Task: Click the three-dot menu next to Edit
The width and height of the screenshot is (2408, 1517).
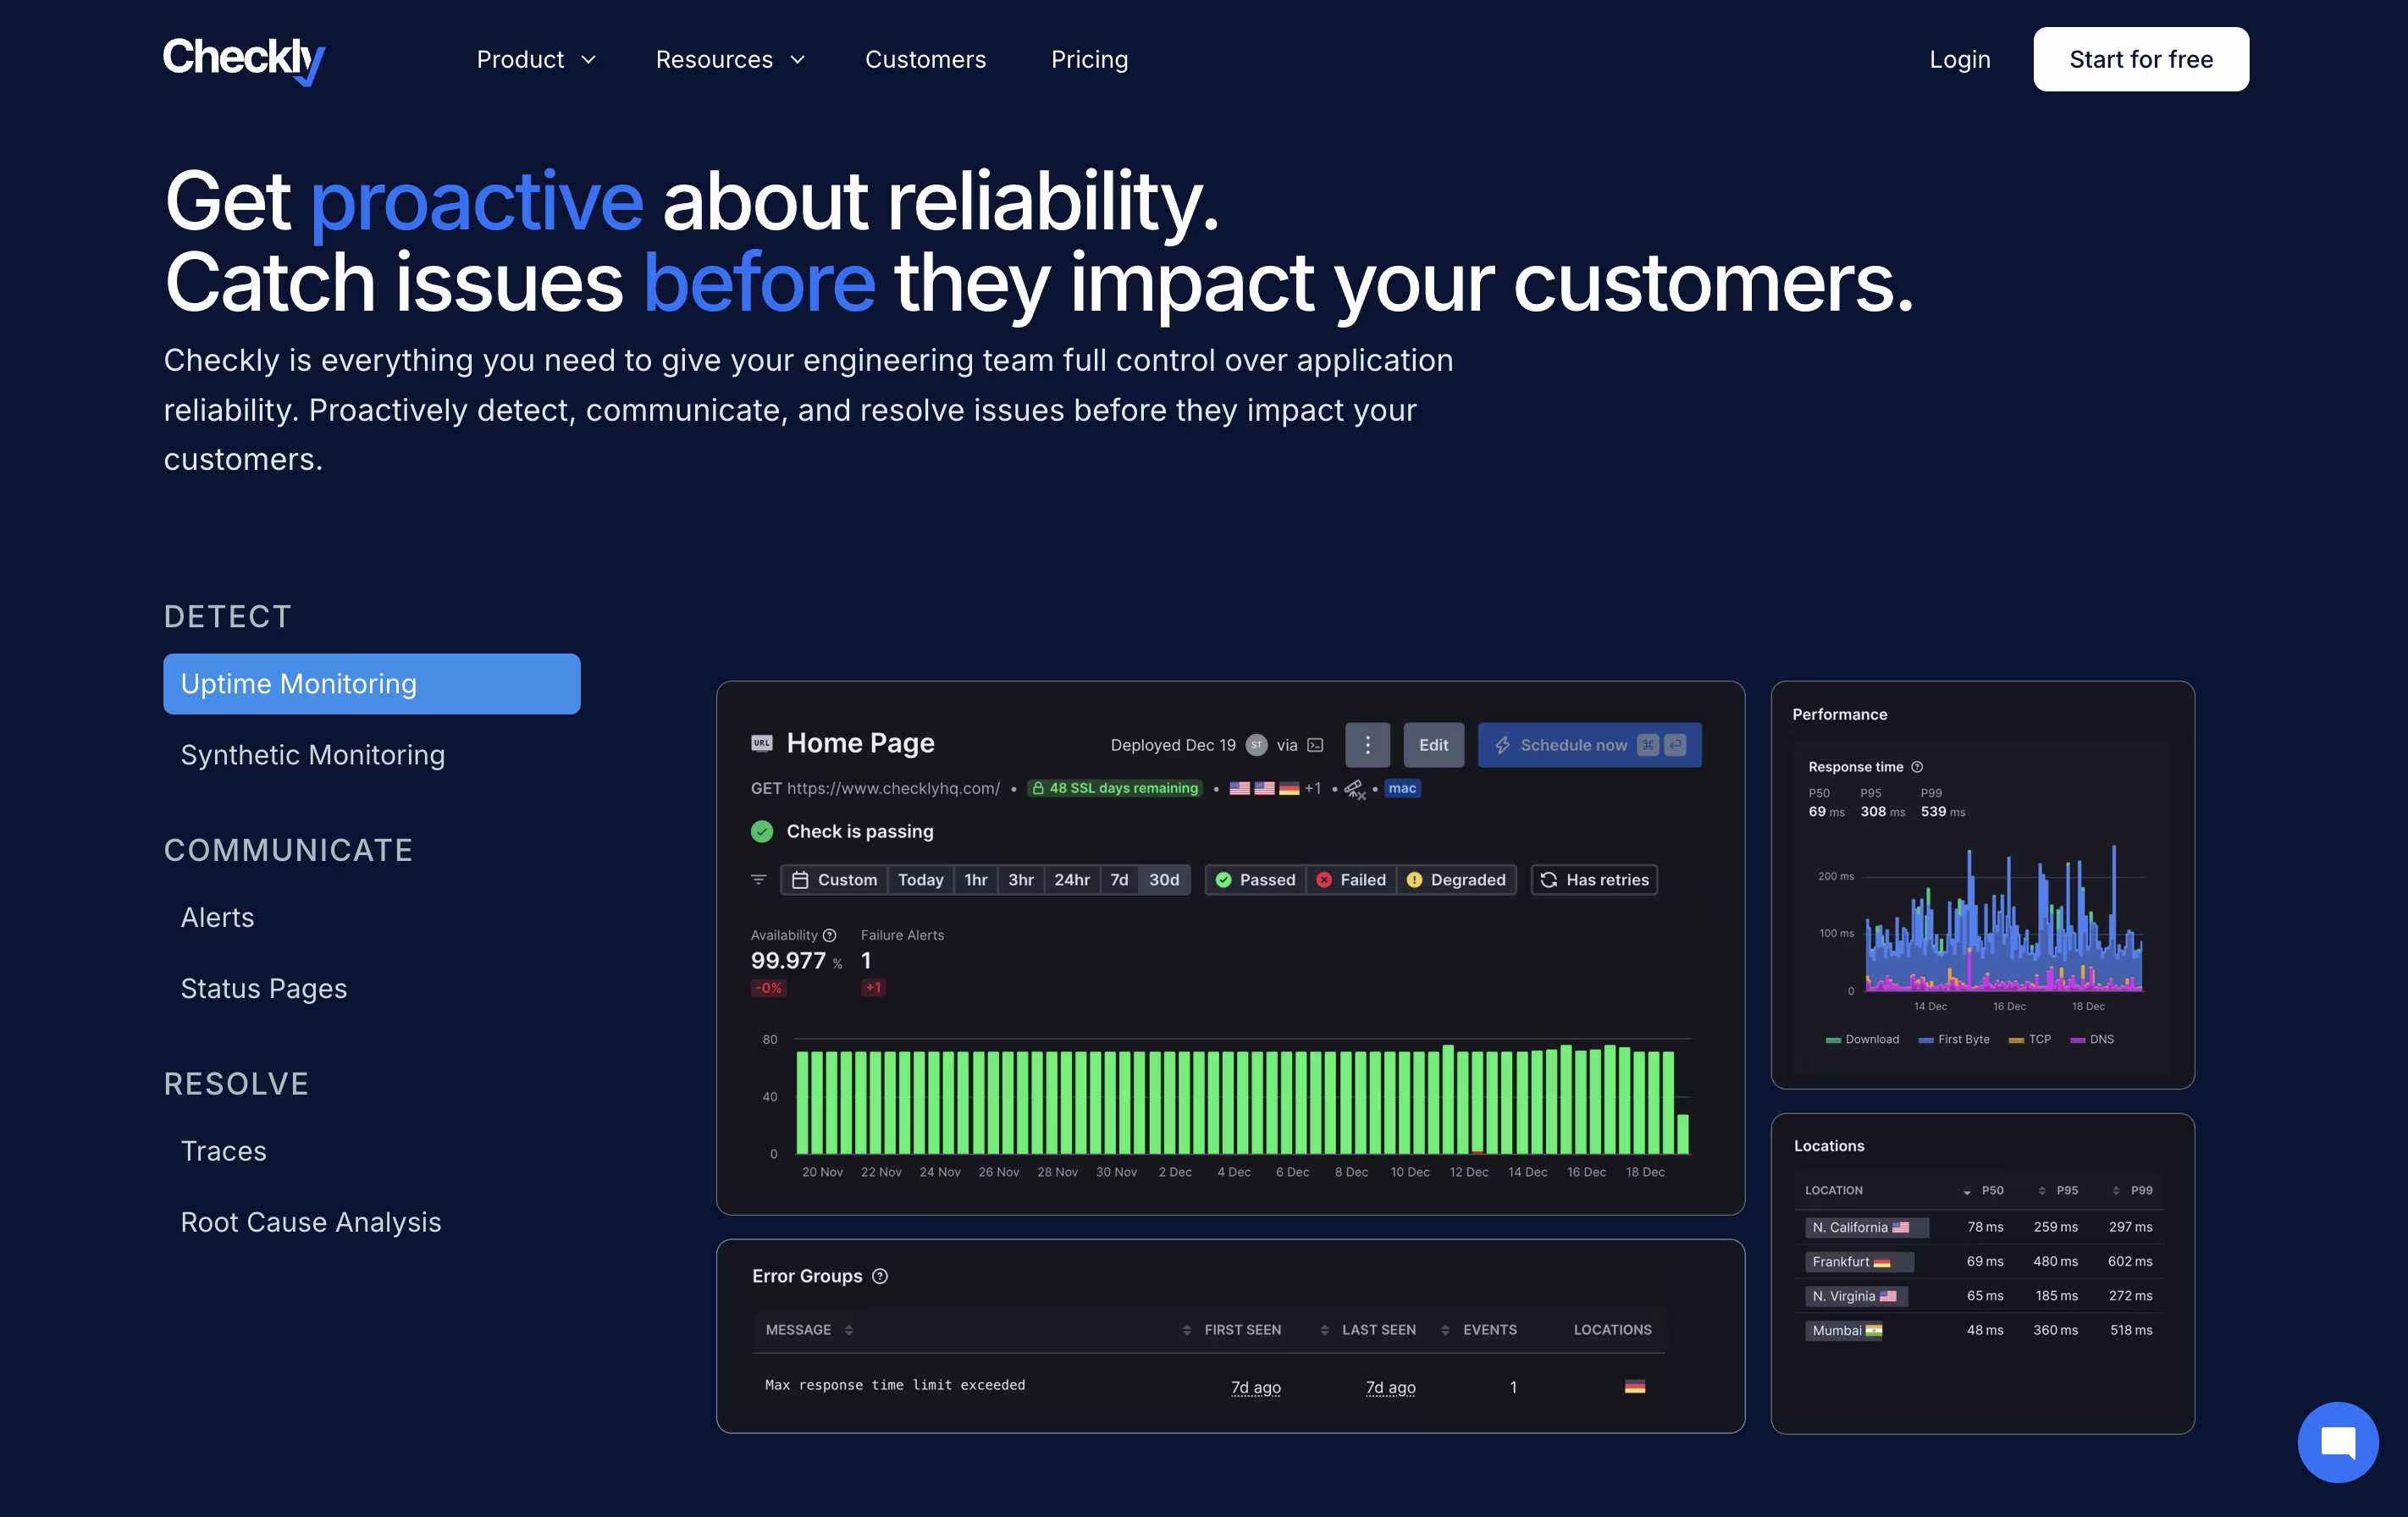Action: (1367, 745)
